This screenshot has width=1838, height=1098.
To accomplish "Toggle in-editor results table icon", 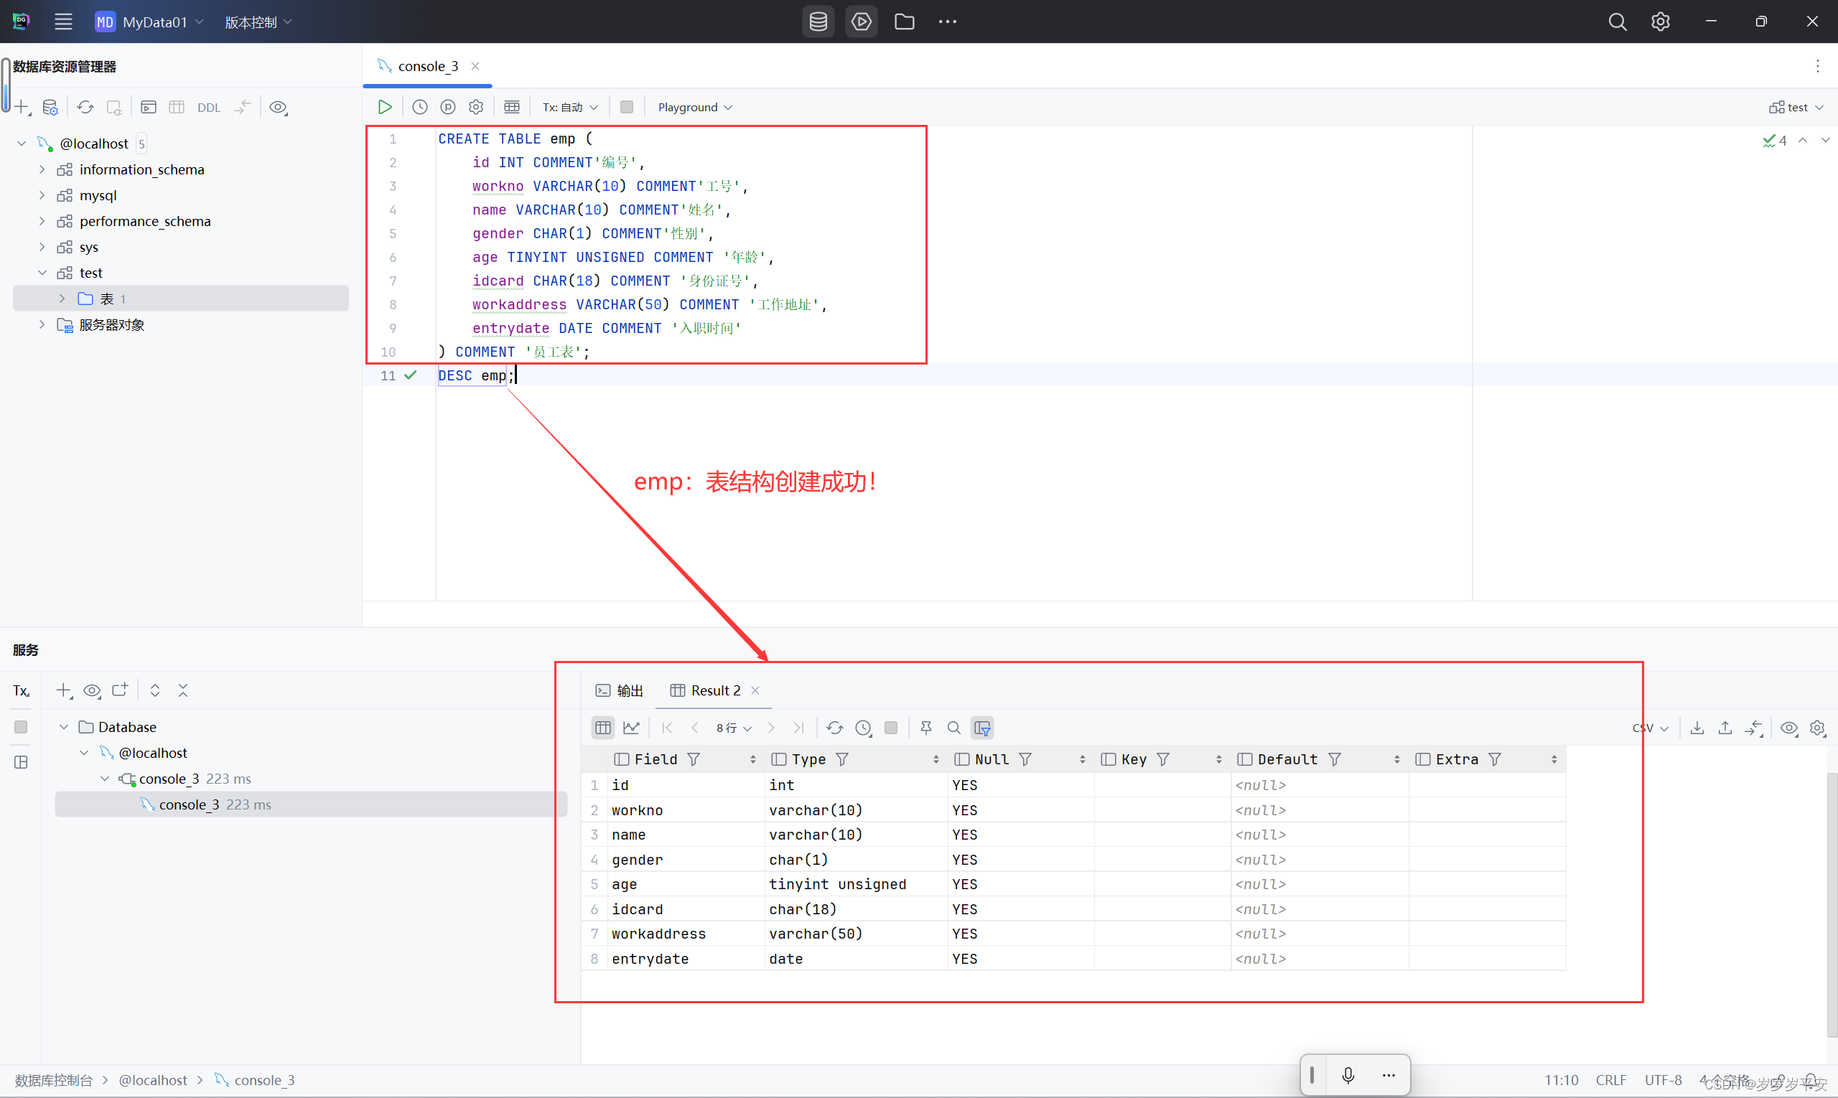I will click(x=511, y=107).
